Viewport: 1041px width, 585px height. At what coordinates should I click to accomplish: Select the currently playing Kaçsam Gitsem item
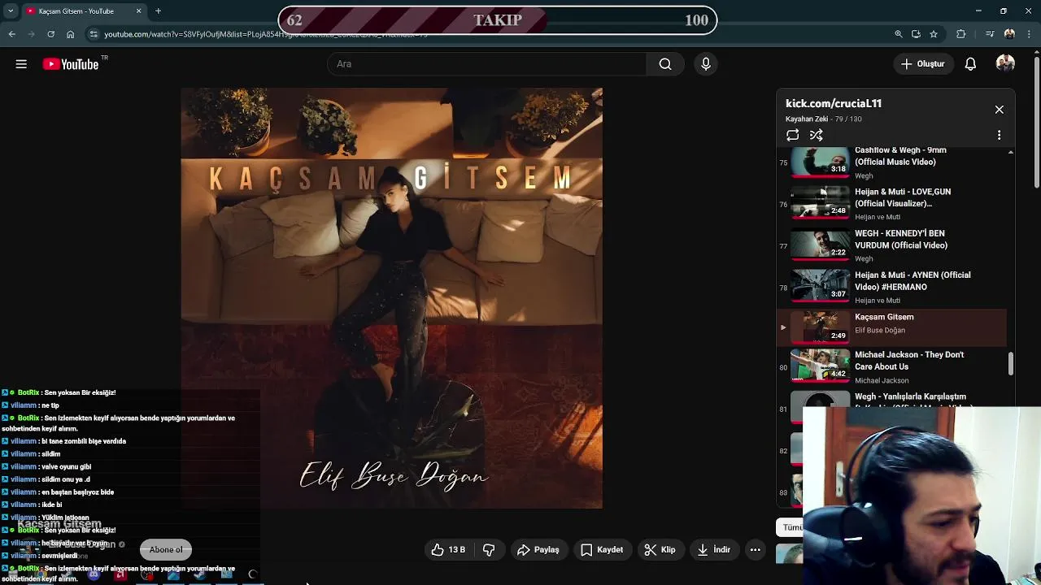tap(891, 327)
